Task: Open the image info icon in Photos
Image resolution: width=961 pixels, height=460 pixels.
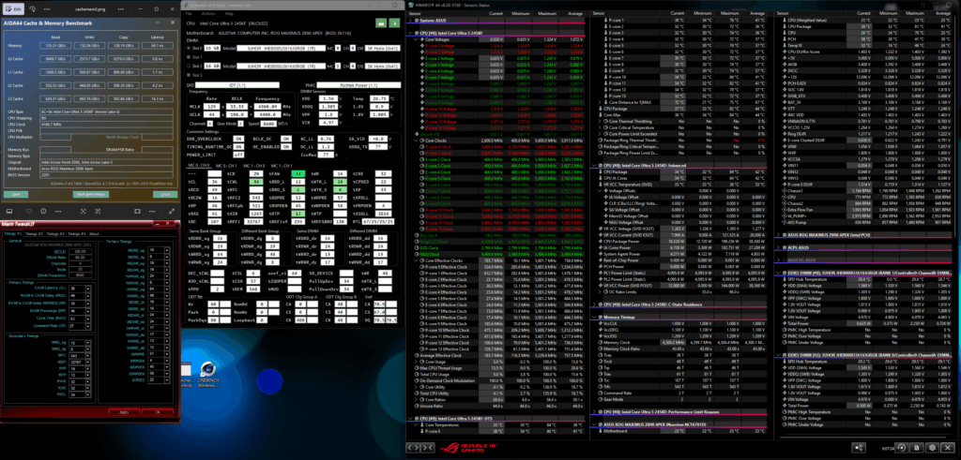Action: [x=43, y=211]
